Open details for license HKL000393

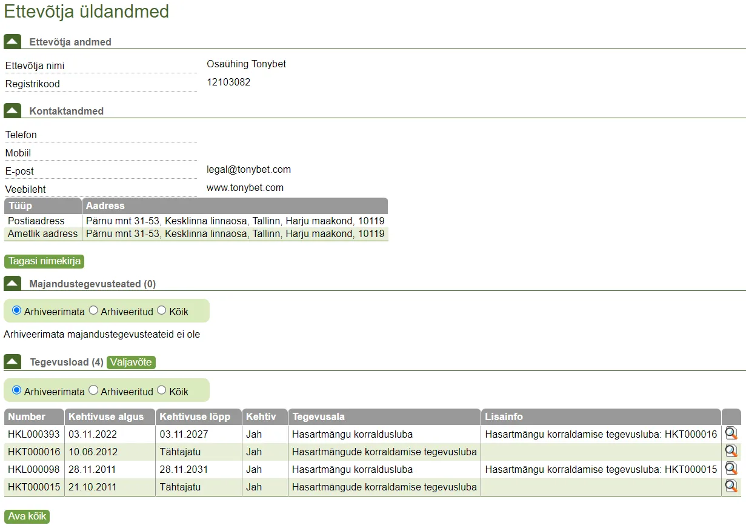click(731, 433)
